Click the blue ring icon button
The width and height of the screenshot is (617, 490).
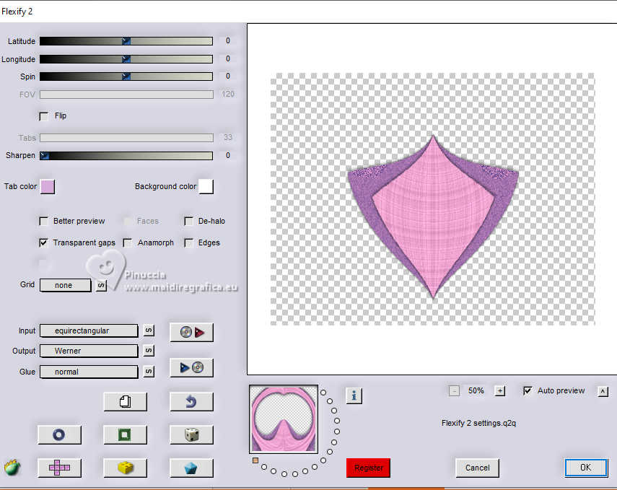click(59, 435)
